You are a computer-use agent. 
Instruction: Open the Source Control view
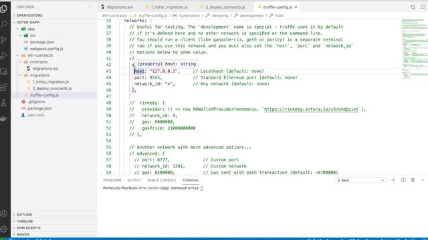tap(4, 40)
